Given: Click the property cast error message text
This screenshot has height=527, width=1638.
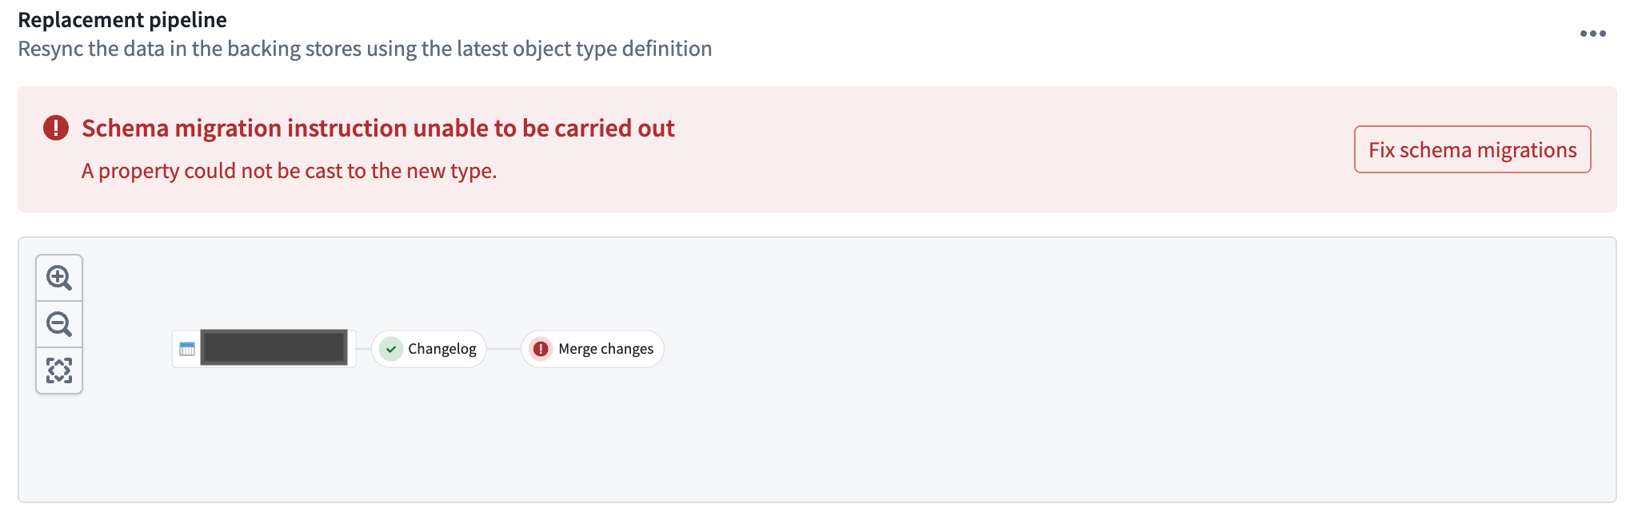Looking at the screenshot, I should click(x=289, y=171).
